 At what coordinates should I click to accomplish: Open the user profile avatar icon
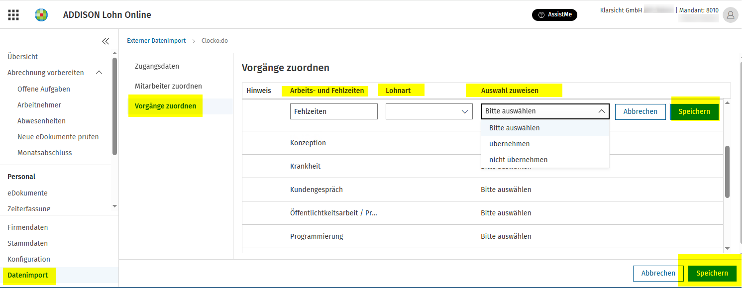730,15
